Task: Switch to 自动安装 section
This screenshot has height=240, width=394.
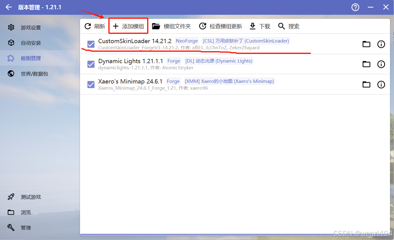Action: (38, 43)
